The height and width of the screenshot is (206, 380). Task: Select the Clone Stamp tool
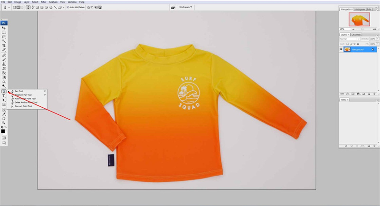(4, 64)
